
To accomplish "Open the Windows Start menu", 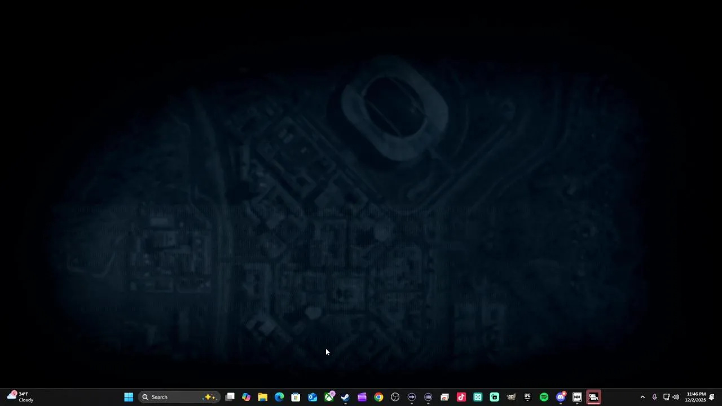I will [x=129, y=397].
